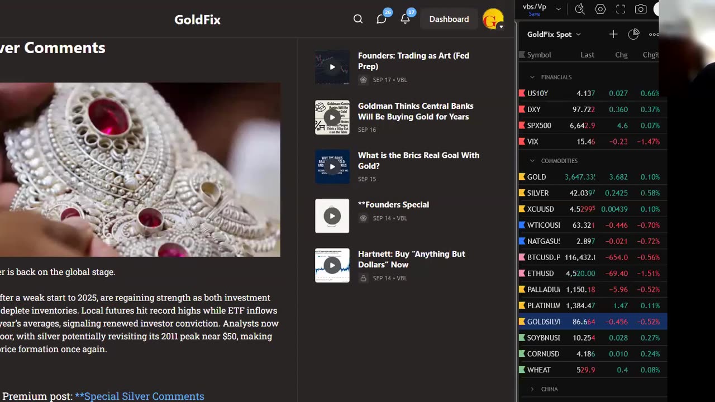The image size is (715, 402).
Task: Select the SOYBNUSD watchlist row
Action: pyautogui.click(x=592, y=338)
